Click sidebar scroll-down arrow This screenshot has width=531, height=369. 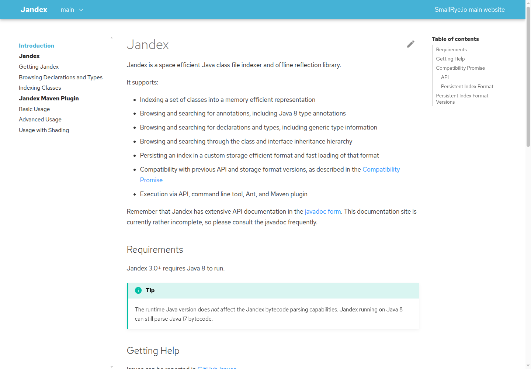[x=112, y=367]
